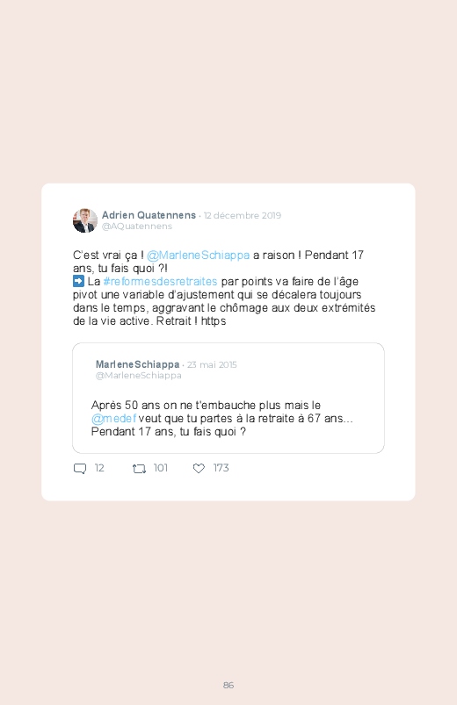Click the 12 décembre 2019 date
The width and height of the screenshot is (457, 705).
tap(243, 215)
